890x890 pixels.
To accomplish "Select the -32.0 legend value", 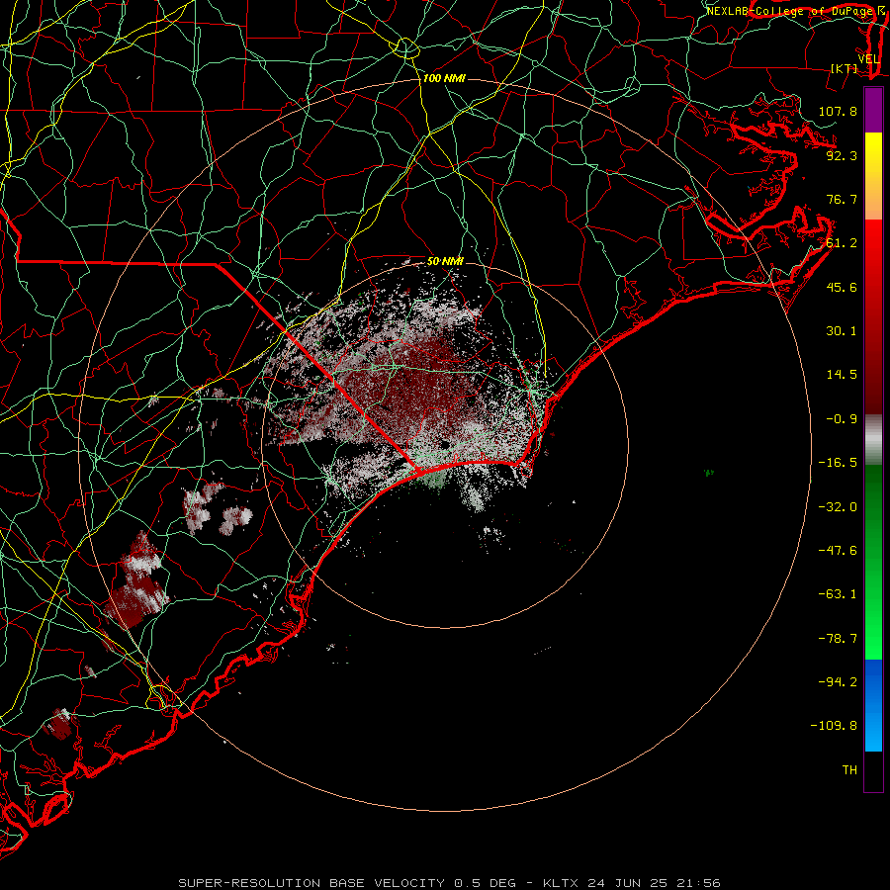I will tap(838, 507).
